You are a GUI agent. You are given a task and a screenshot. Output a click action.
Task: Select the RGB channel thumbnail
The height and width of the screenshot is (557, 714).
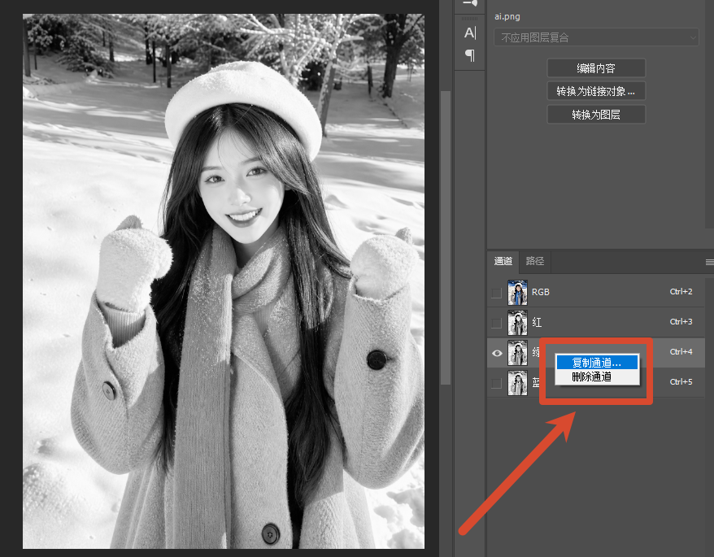(x=518, y=293)
